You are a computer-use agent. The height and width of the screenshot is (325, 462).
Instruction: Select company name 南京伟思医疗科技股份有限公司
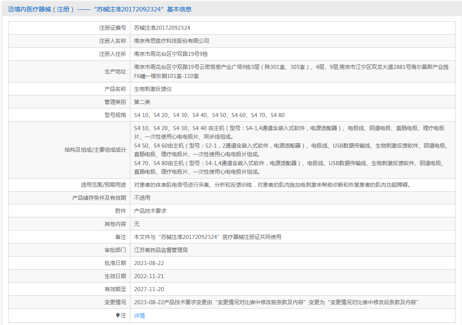[x=171, y=41]
